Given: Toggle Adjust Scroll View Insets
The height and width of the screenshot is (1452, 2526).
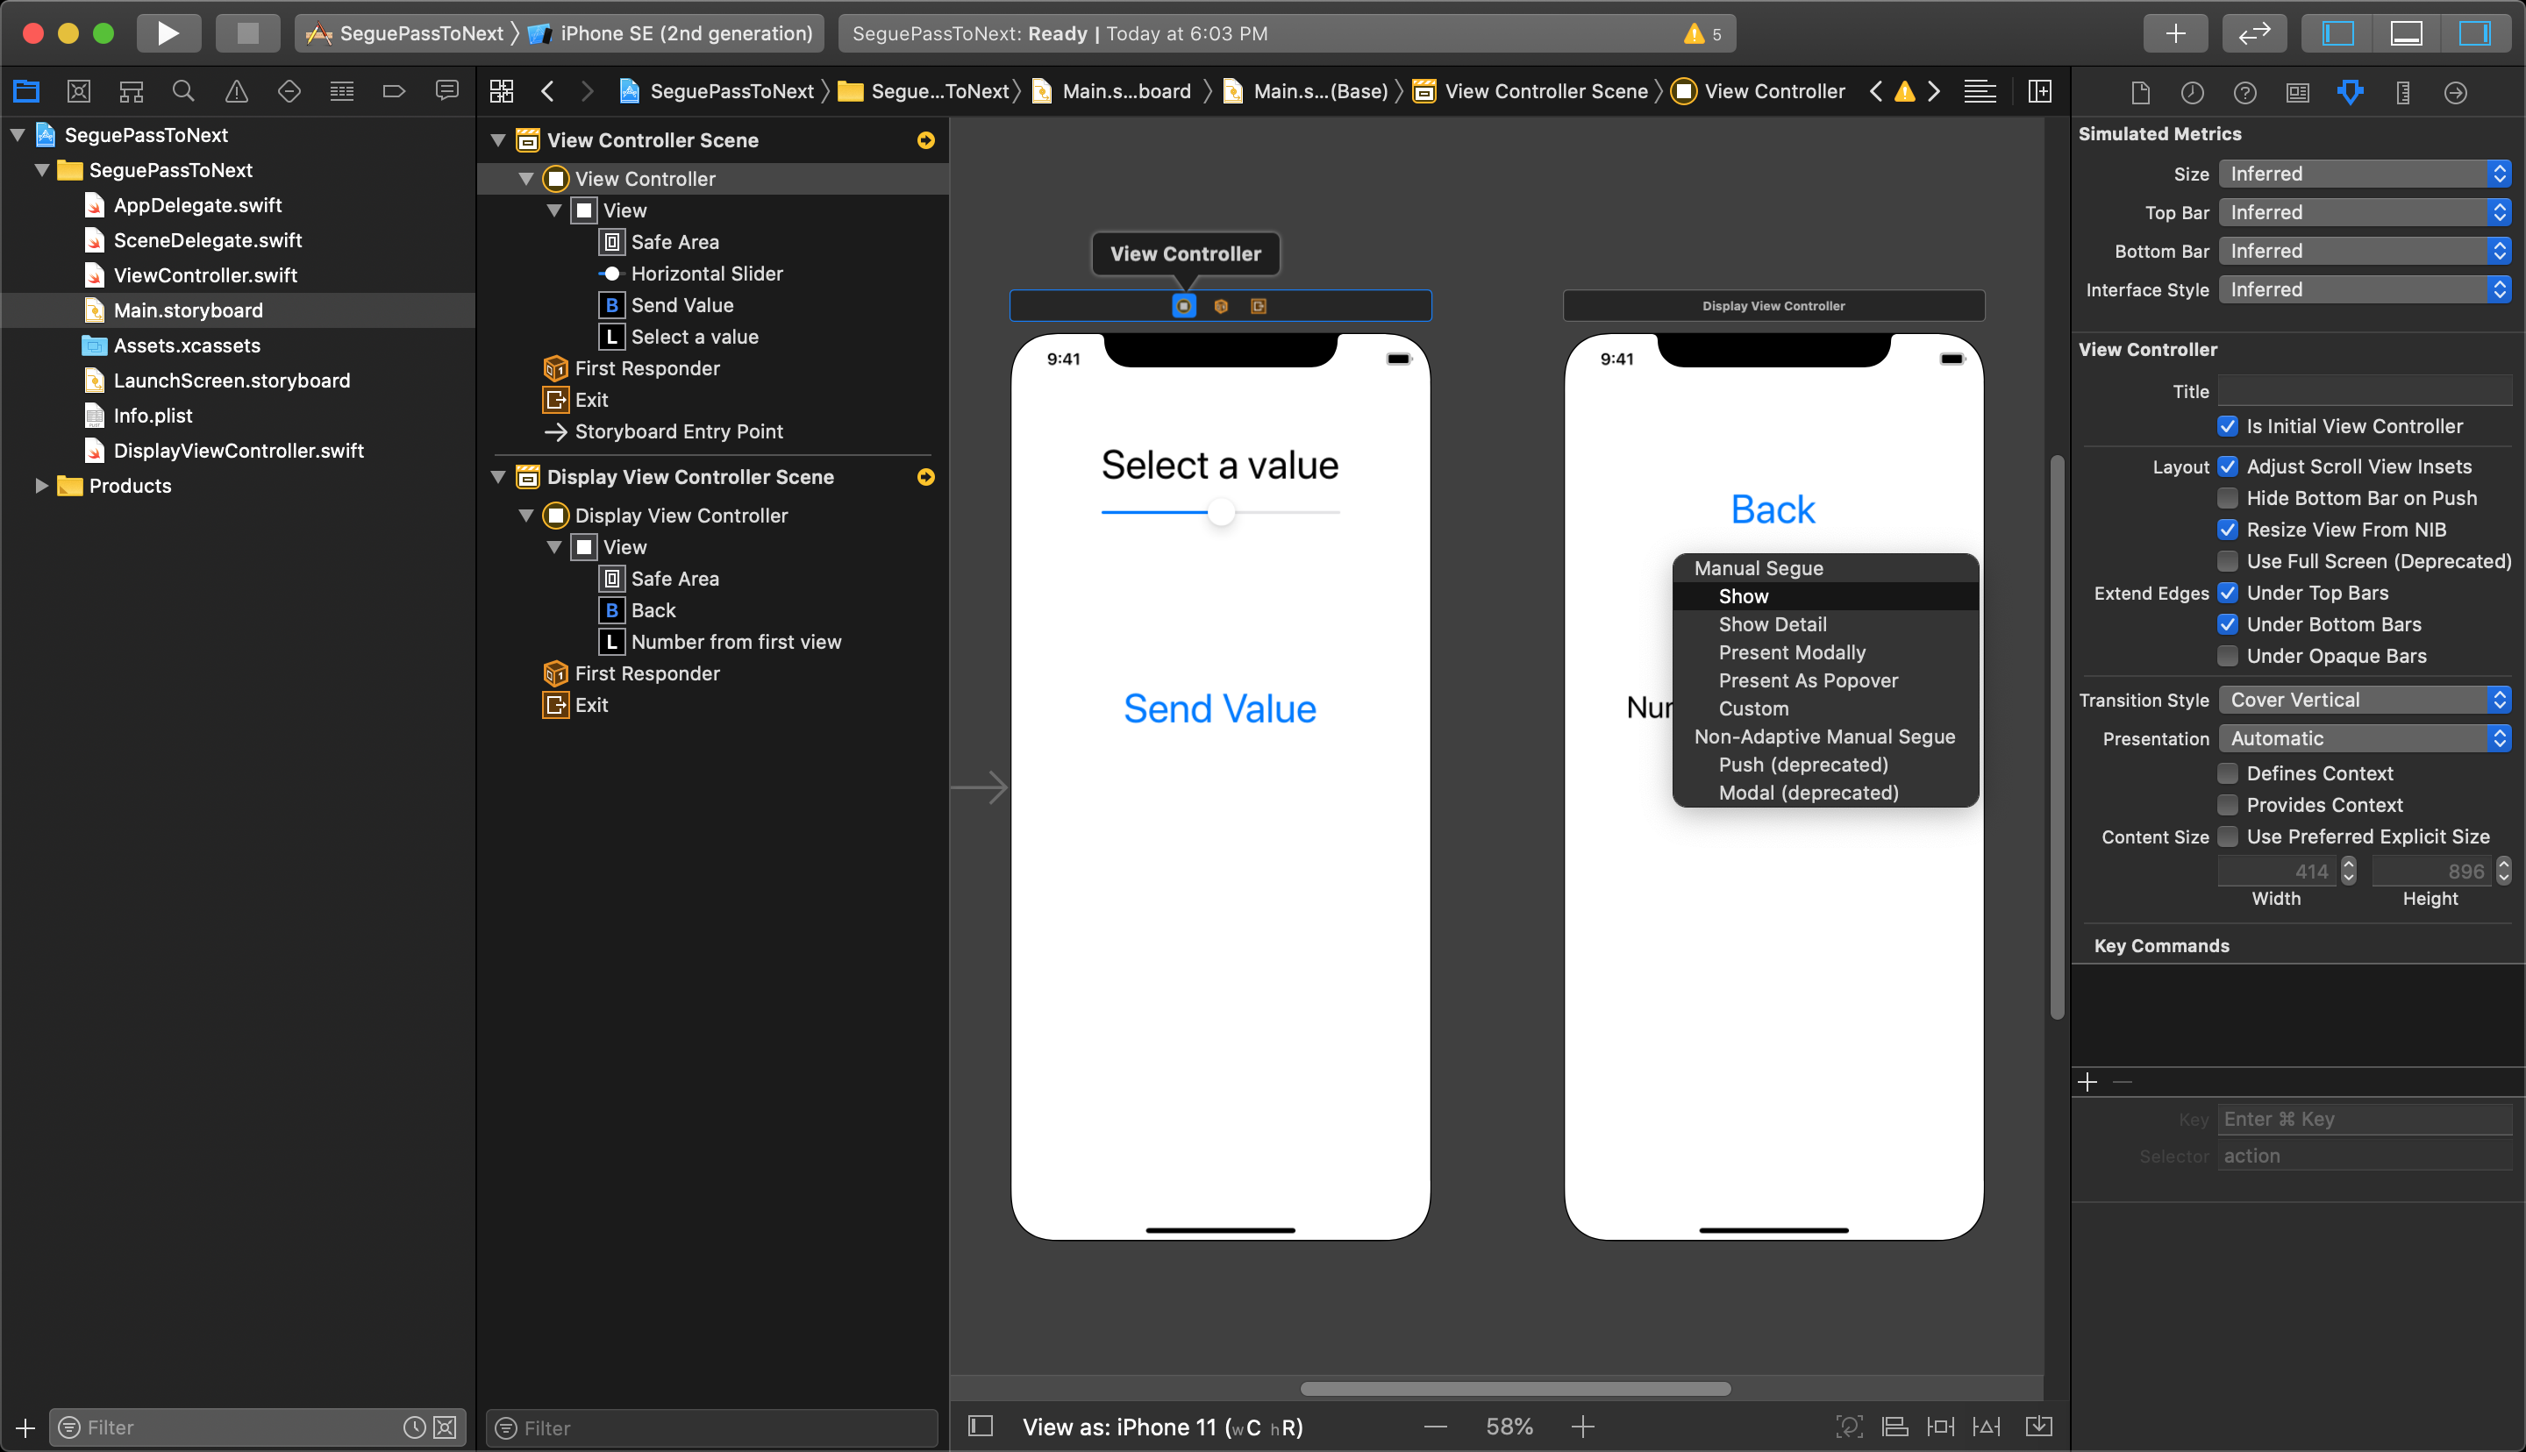Looking at the screenshot, I should pos(2227,466).
